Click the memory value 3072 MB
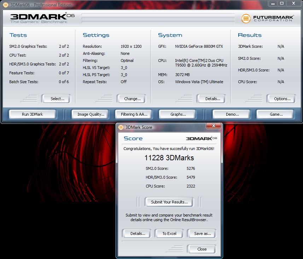The image size is (303, 259). click(182, 75)
